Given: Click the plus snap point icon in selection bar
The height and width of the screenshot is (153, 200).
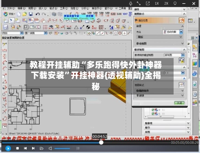Looking at the screenshot, I should (124, 33).
